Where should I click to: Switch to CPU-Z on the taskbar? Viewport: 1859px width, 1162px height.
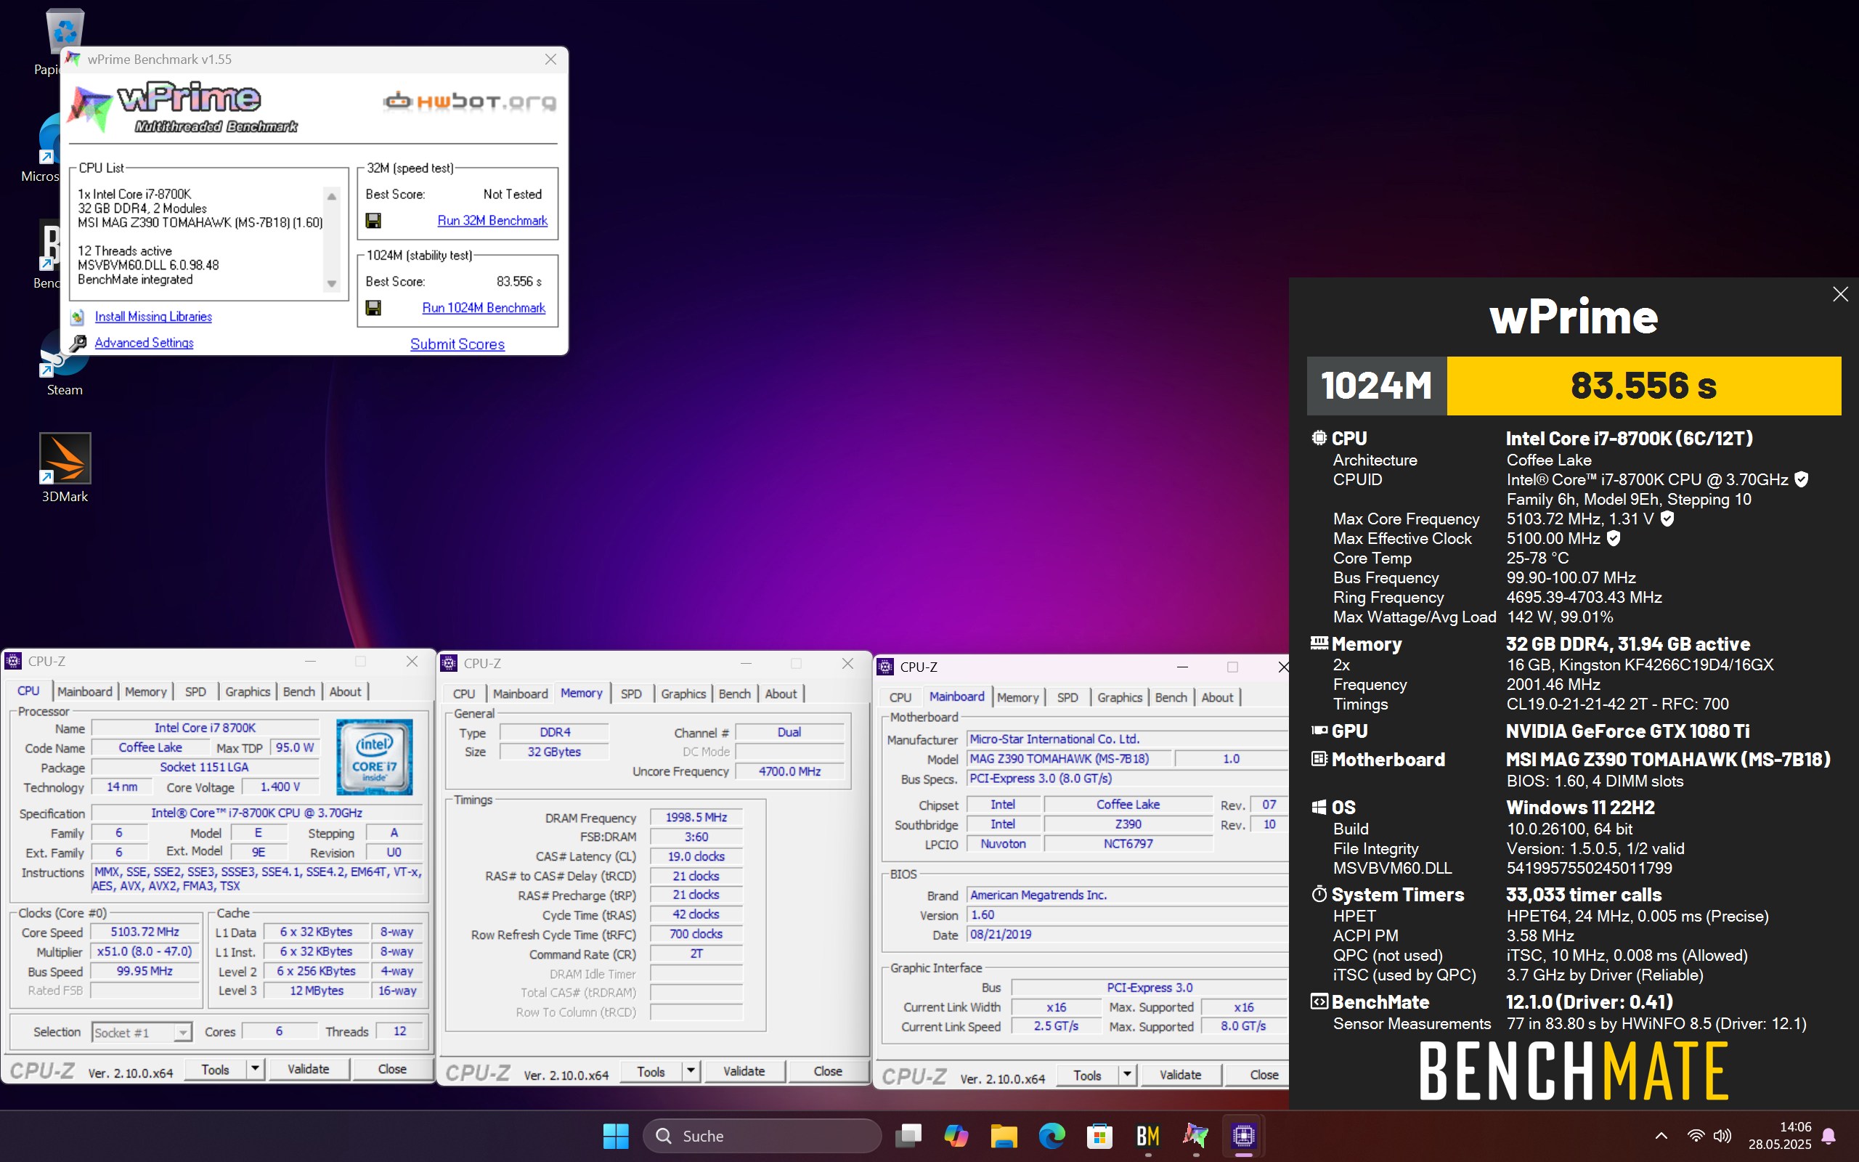pos(1244,1136)
